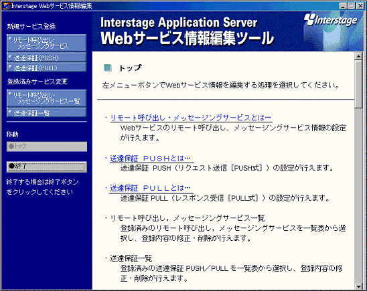
Task: Open the 送達保証一覧 sidebar button
Action: [47, 112]
